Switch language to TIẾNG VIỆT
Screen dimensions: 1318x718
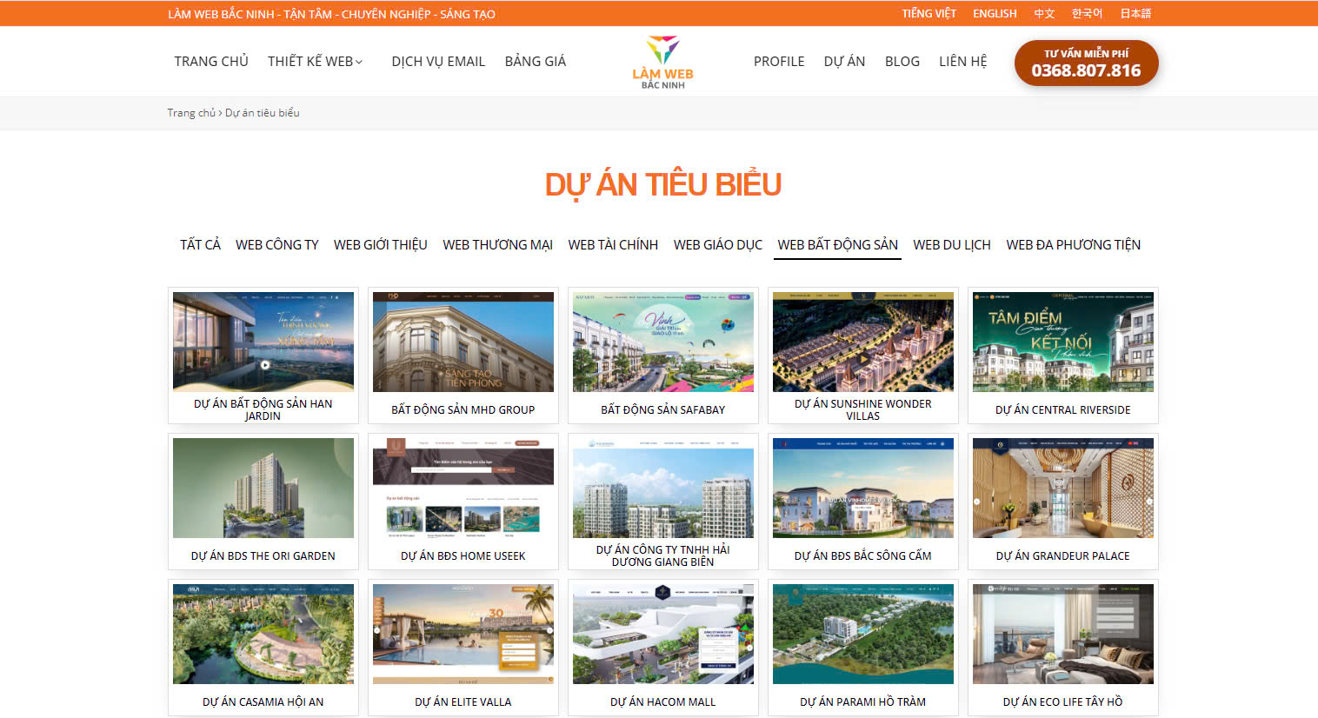tap(929, 14)
